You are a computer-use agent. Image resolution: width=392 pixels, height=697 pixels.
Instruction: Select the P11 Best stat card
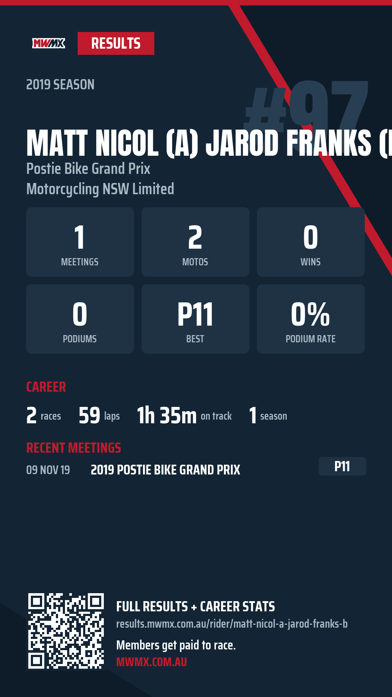point(195,319)
